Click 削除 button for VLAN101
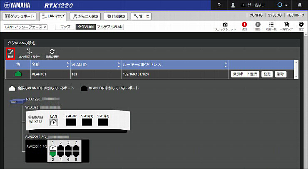 point(281,74)
